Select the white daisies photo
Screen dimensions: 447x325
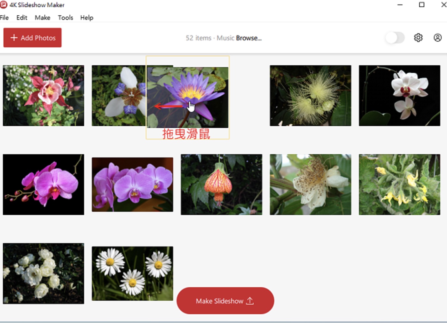point(132,273)
